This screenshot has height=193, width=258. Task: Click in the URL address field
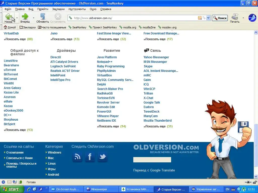point(135,18)
